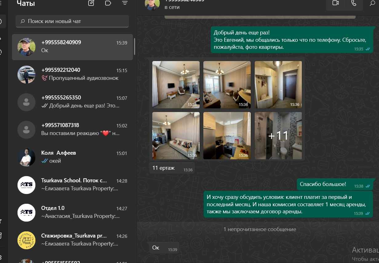Click the magnifier icon inside the search box
This screenshot has height=263, width=379.
click(x=22, y=21)
